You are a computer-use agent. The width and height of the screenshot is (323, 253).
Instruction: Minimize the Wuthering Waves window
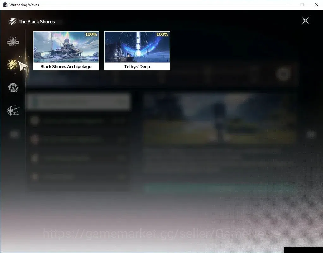coord(288,5)
